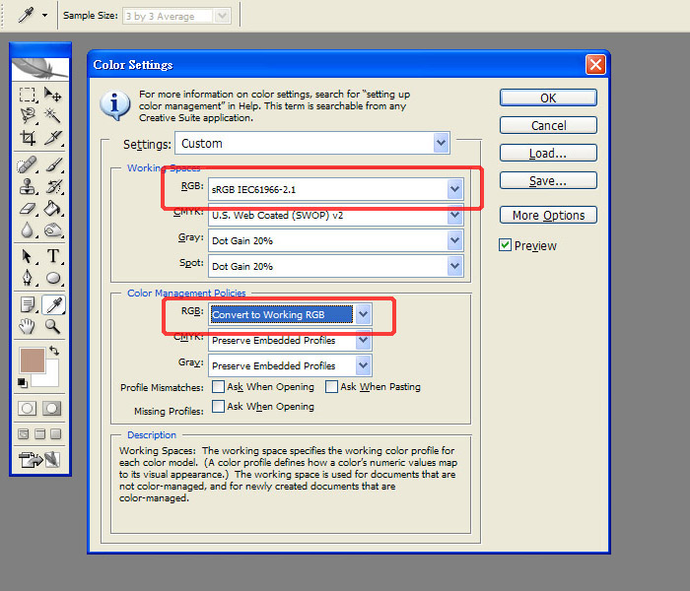Select the Hand tool
Viewport: 690px width, 591px height.
coord(28,327)
